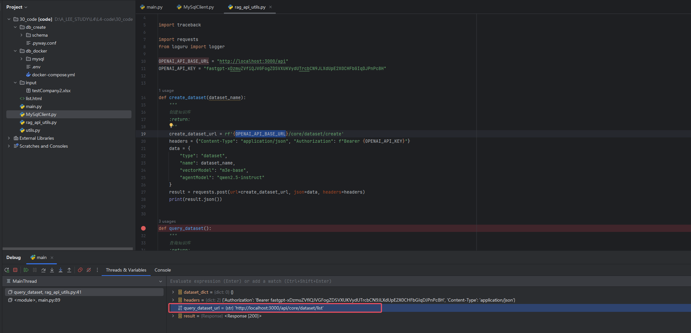691x333 pixels.
Task: Expand the schema folder in project tree
Action: coord(22,35)
